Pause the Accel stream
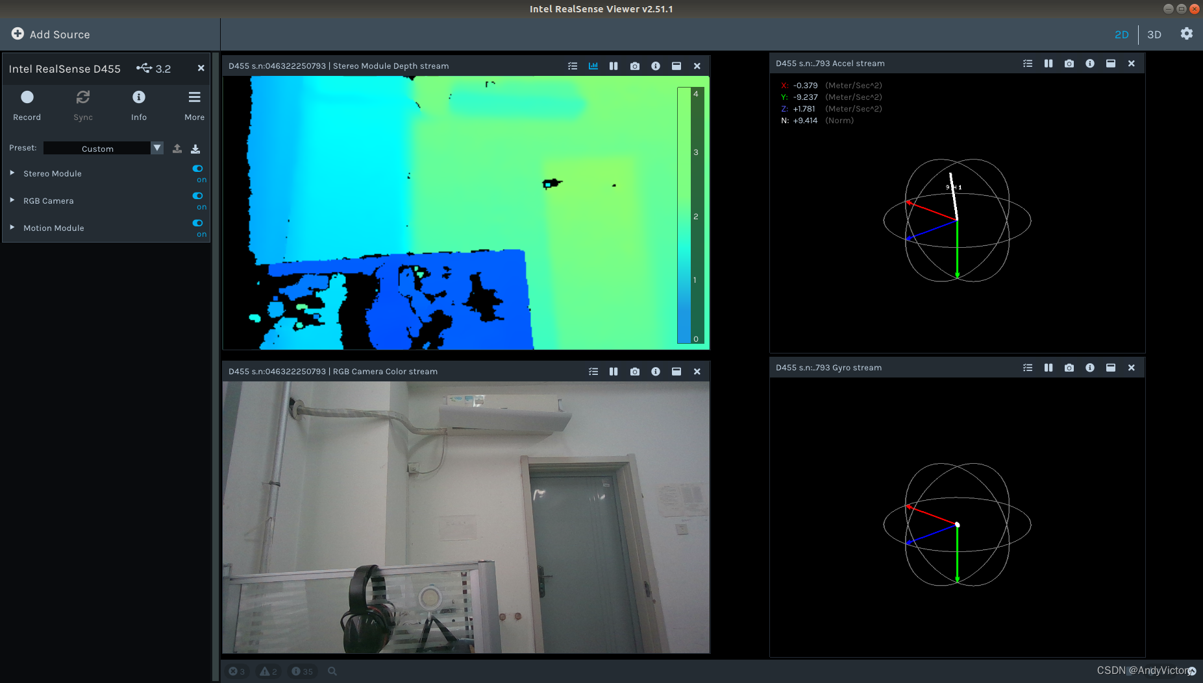The height and width of the screenshot is (683, 1203). (1048, 64)
